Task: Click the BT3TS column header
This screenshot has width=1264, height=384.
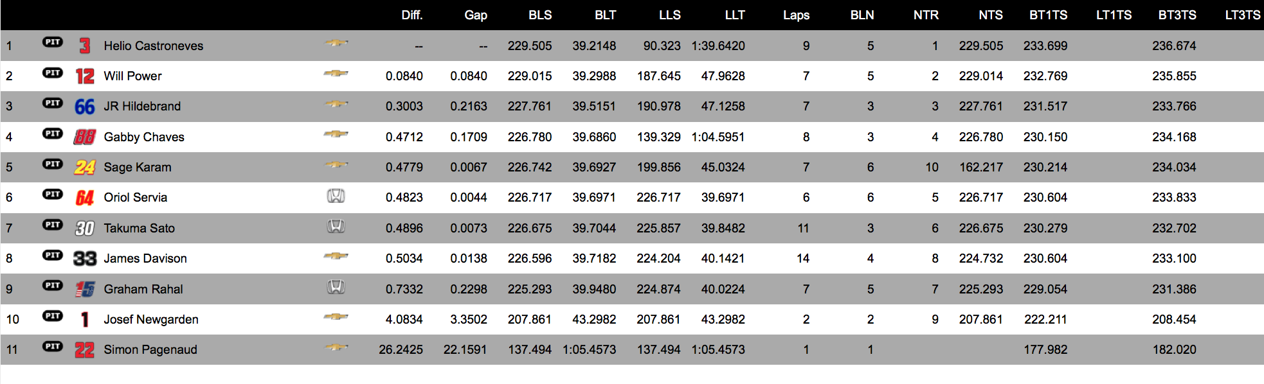Action: coord(1177,15)
